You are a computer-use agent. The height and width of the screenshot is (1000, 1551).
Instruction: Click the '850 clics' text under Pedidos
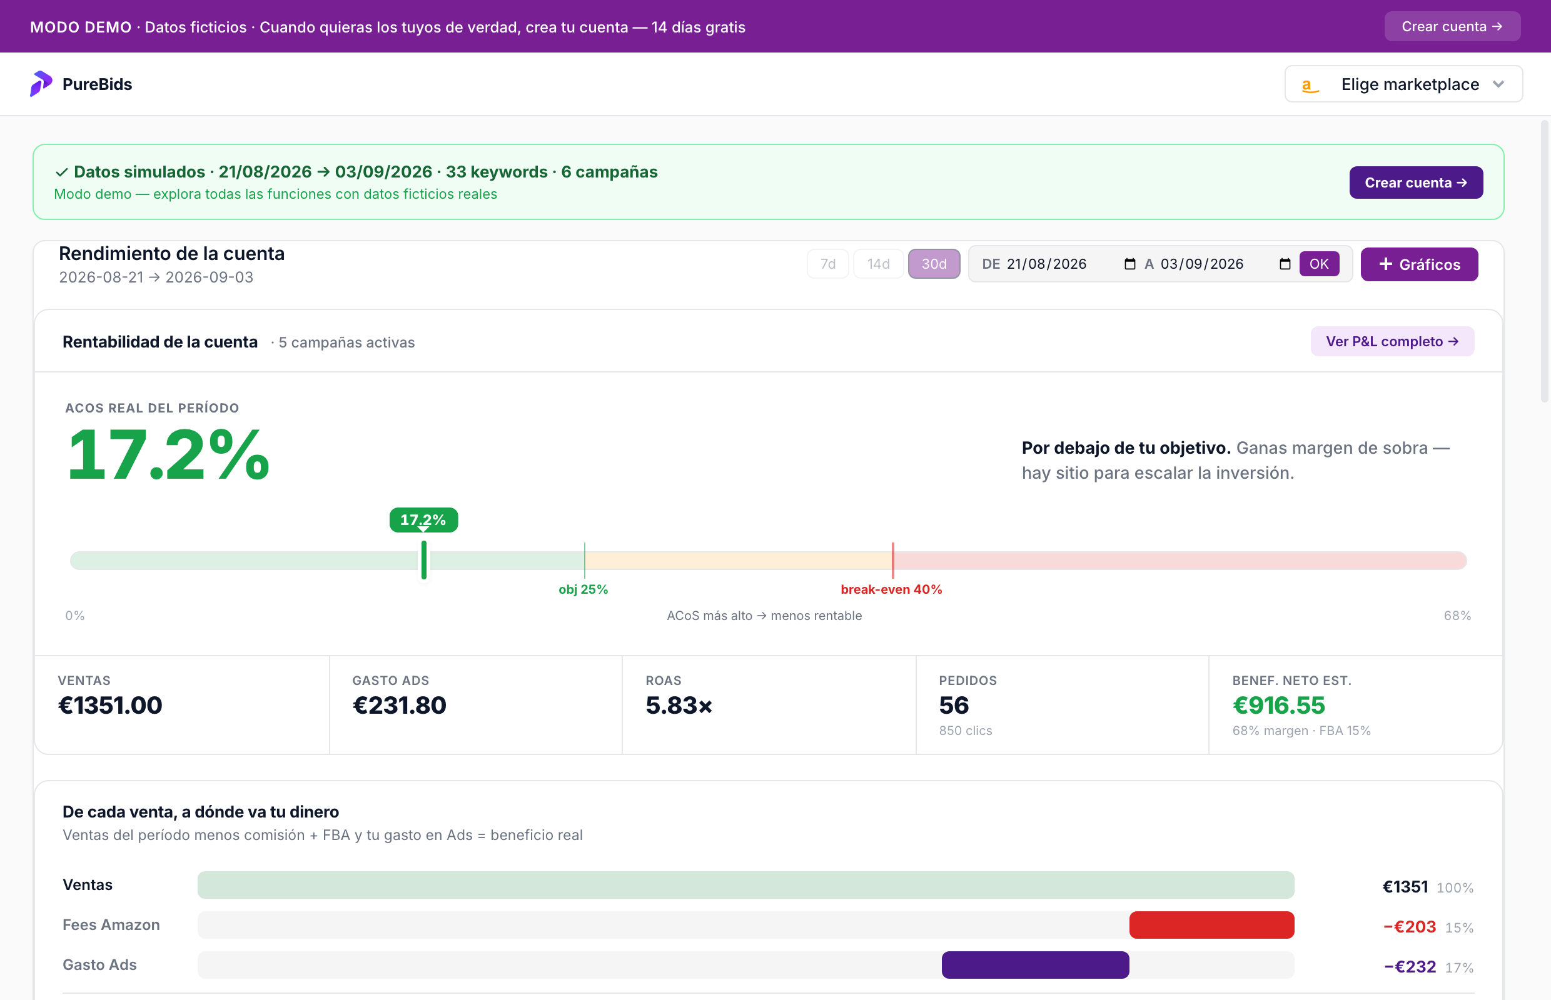(965, 731)
